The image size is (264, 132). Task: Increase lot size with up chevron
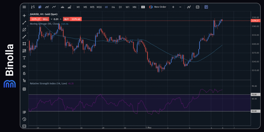(x=61, y=19)
